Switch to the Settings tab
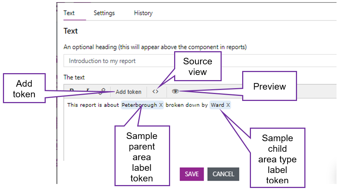Screen dimensions: 338x192 click(104, 13)
